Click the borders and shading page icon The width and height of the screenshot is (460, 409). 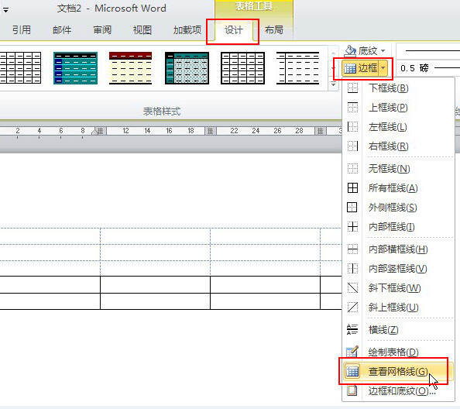tap(352, 391)
